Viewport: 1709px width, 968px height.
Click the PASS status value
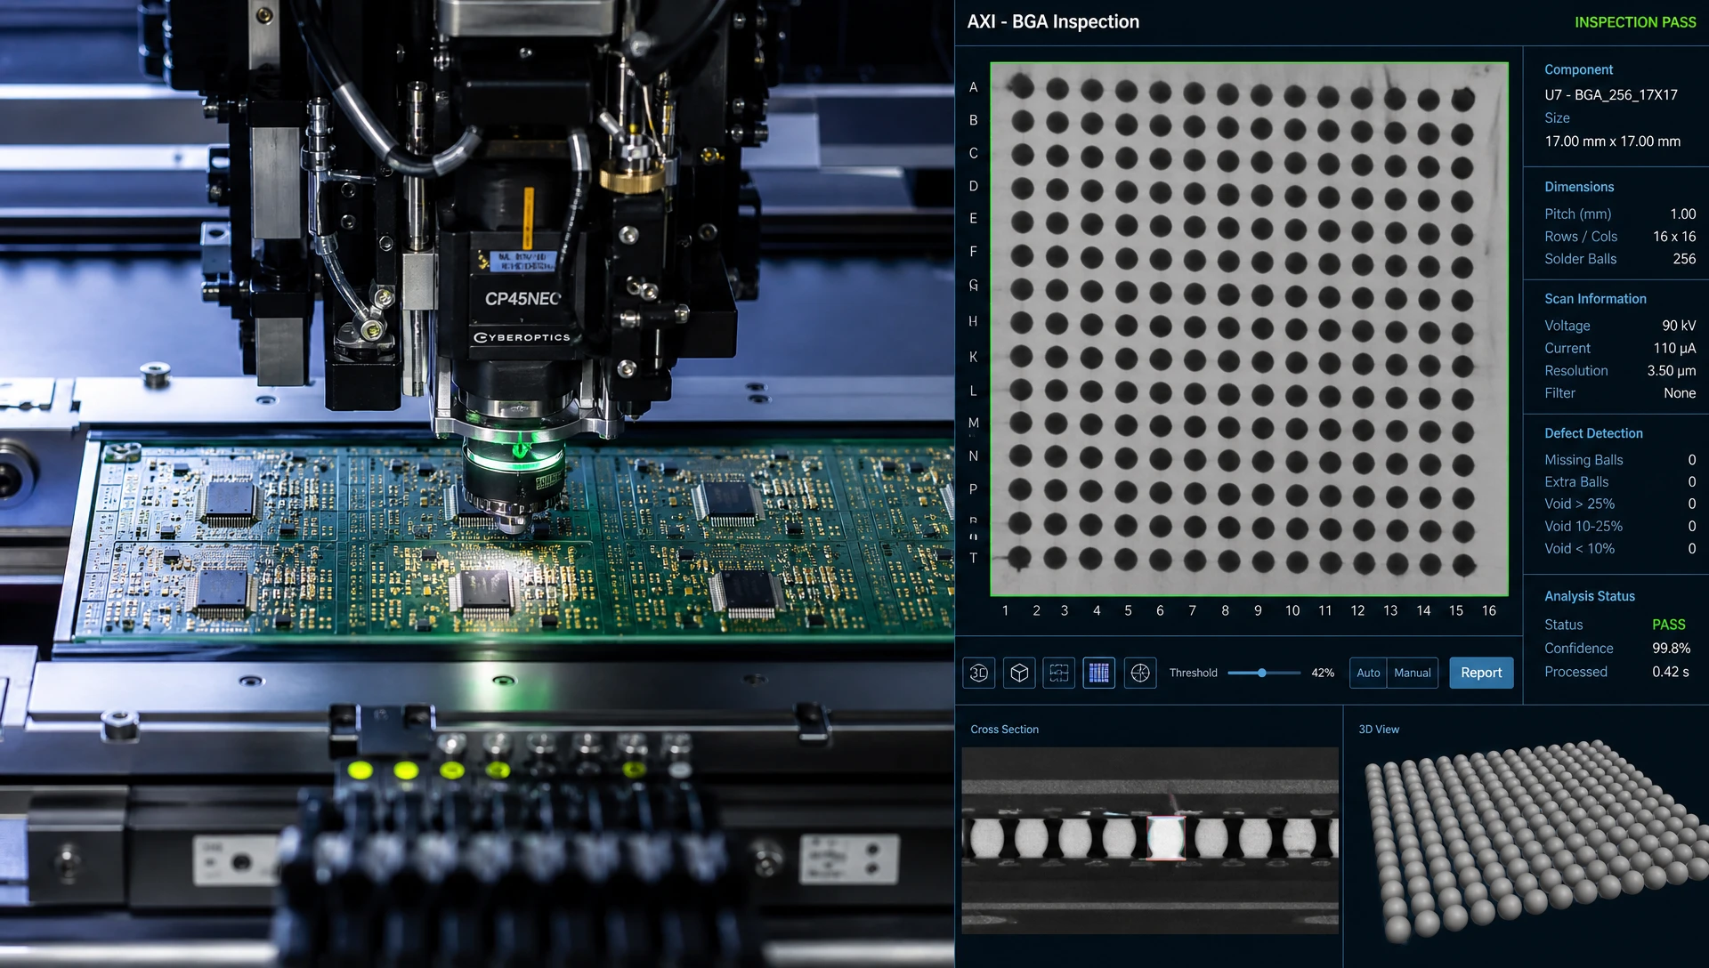coord(1669,625)
